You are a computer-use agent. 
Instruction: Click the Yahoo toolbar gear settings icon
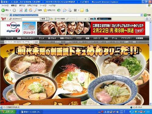coord(147,19)
